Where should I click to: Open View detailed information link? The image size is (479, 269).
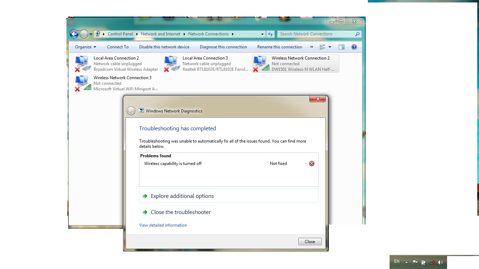pos(163,225)
